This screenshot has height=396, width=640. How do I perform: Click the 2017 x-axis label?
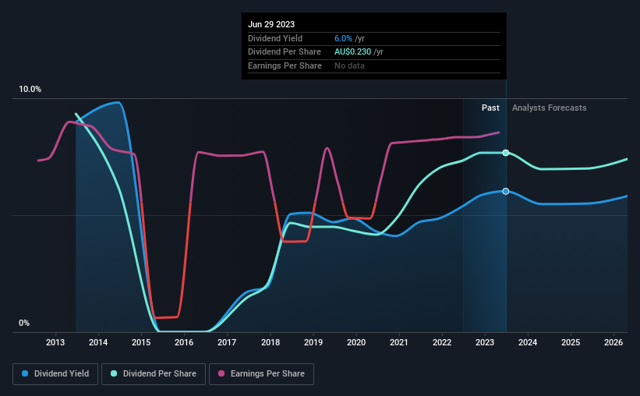point(227,342)
